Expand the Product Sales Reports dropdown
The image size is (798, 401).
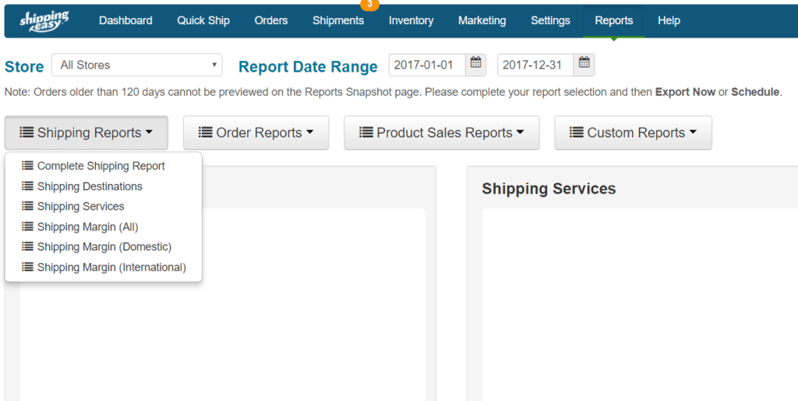(441, 133)
